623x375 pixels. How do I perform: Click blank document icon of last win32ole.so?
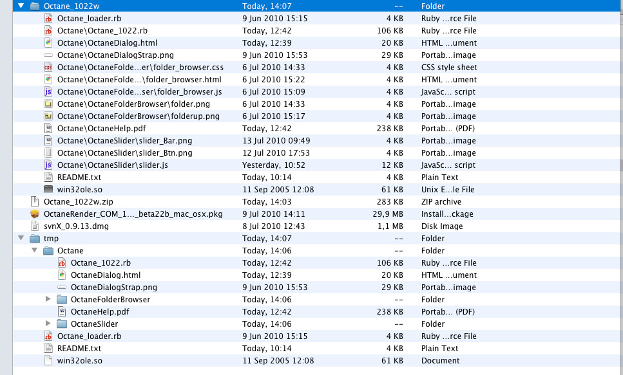[x=48, y=360]
